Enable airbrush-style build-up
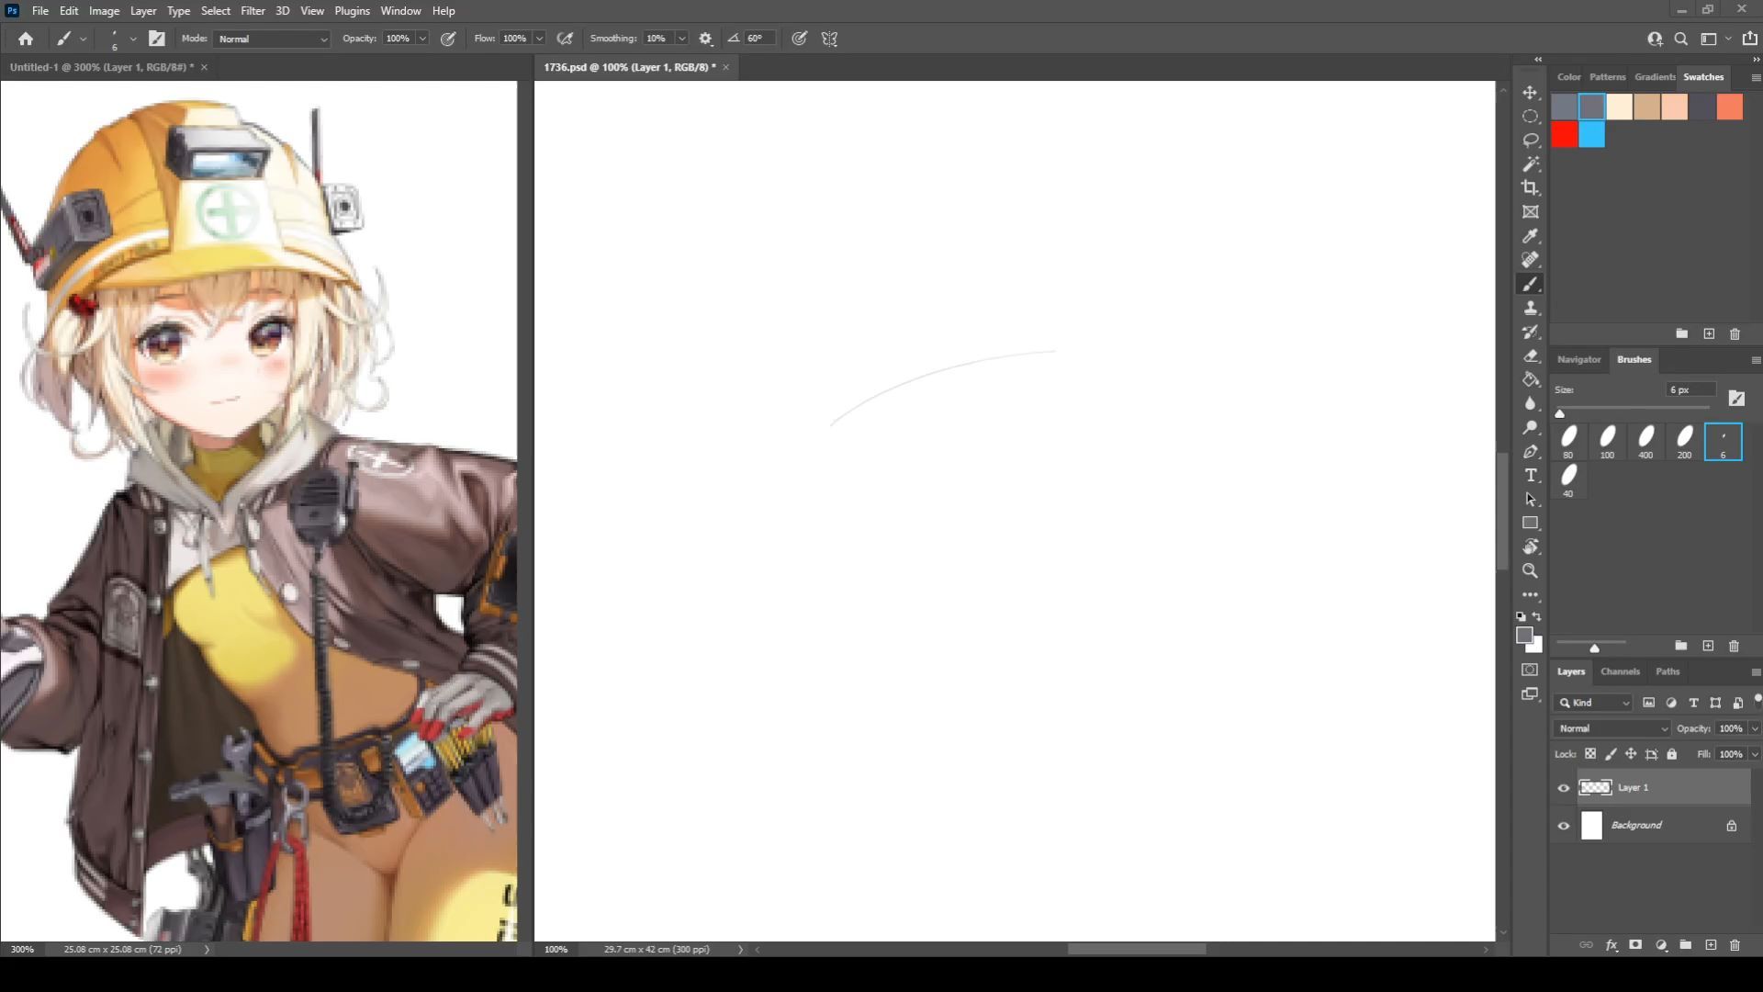 coord(566,39)
